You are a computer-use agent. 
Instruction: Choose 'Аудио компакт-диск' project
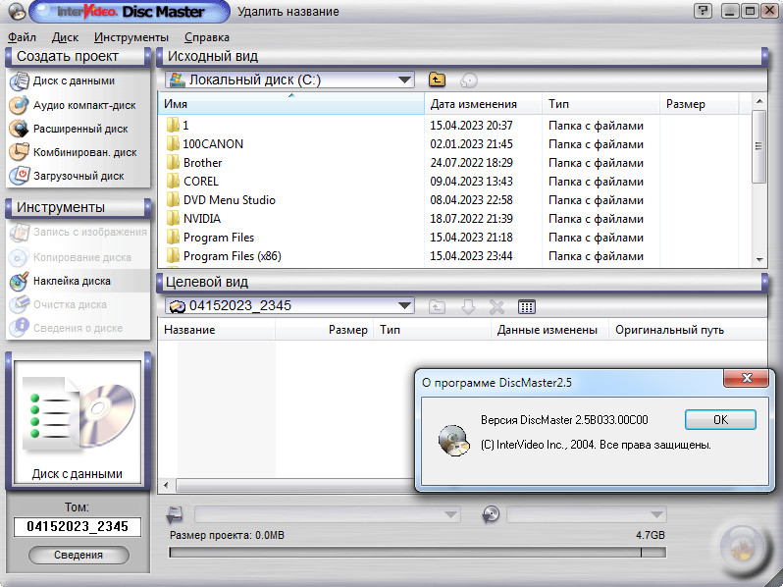point(83,105)
